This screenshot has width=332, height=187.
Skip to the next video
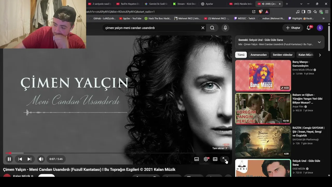(x=29, y=159)
